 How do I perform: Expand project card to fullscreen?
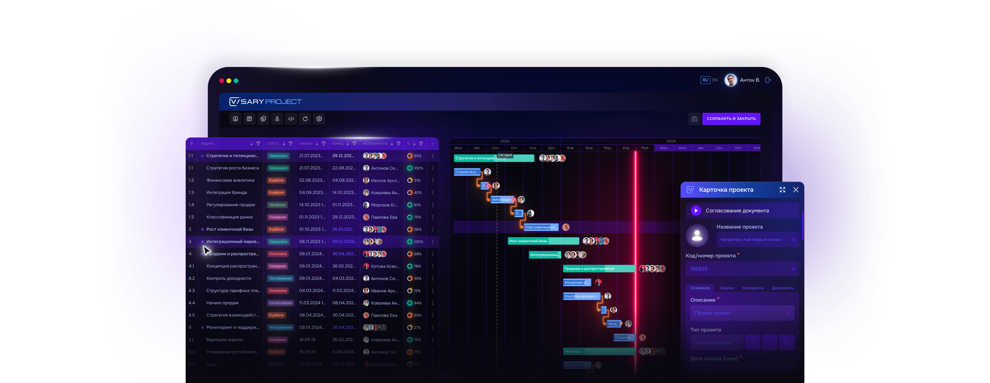782,190
